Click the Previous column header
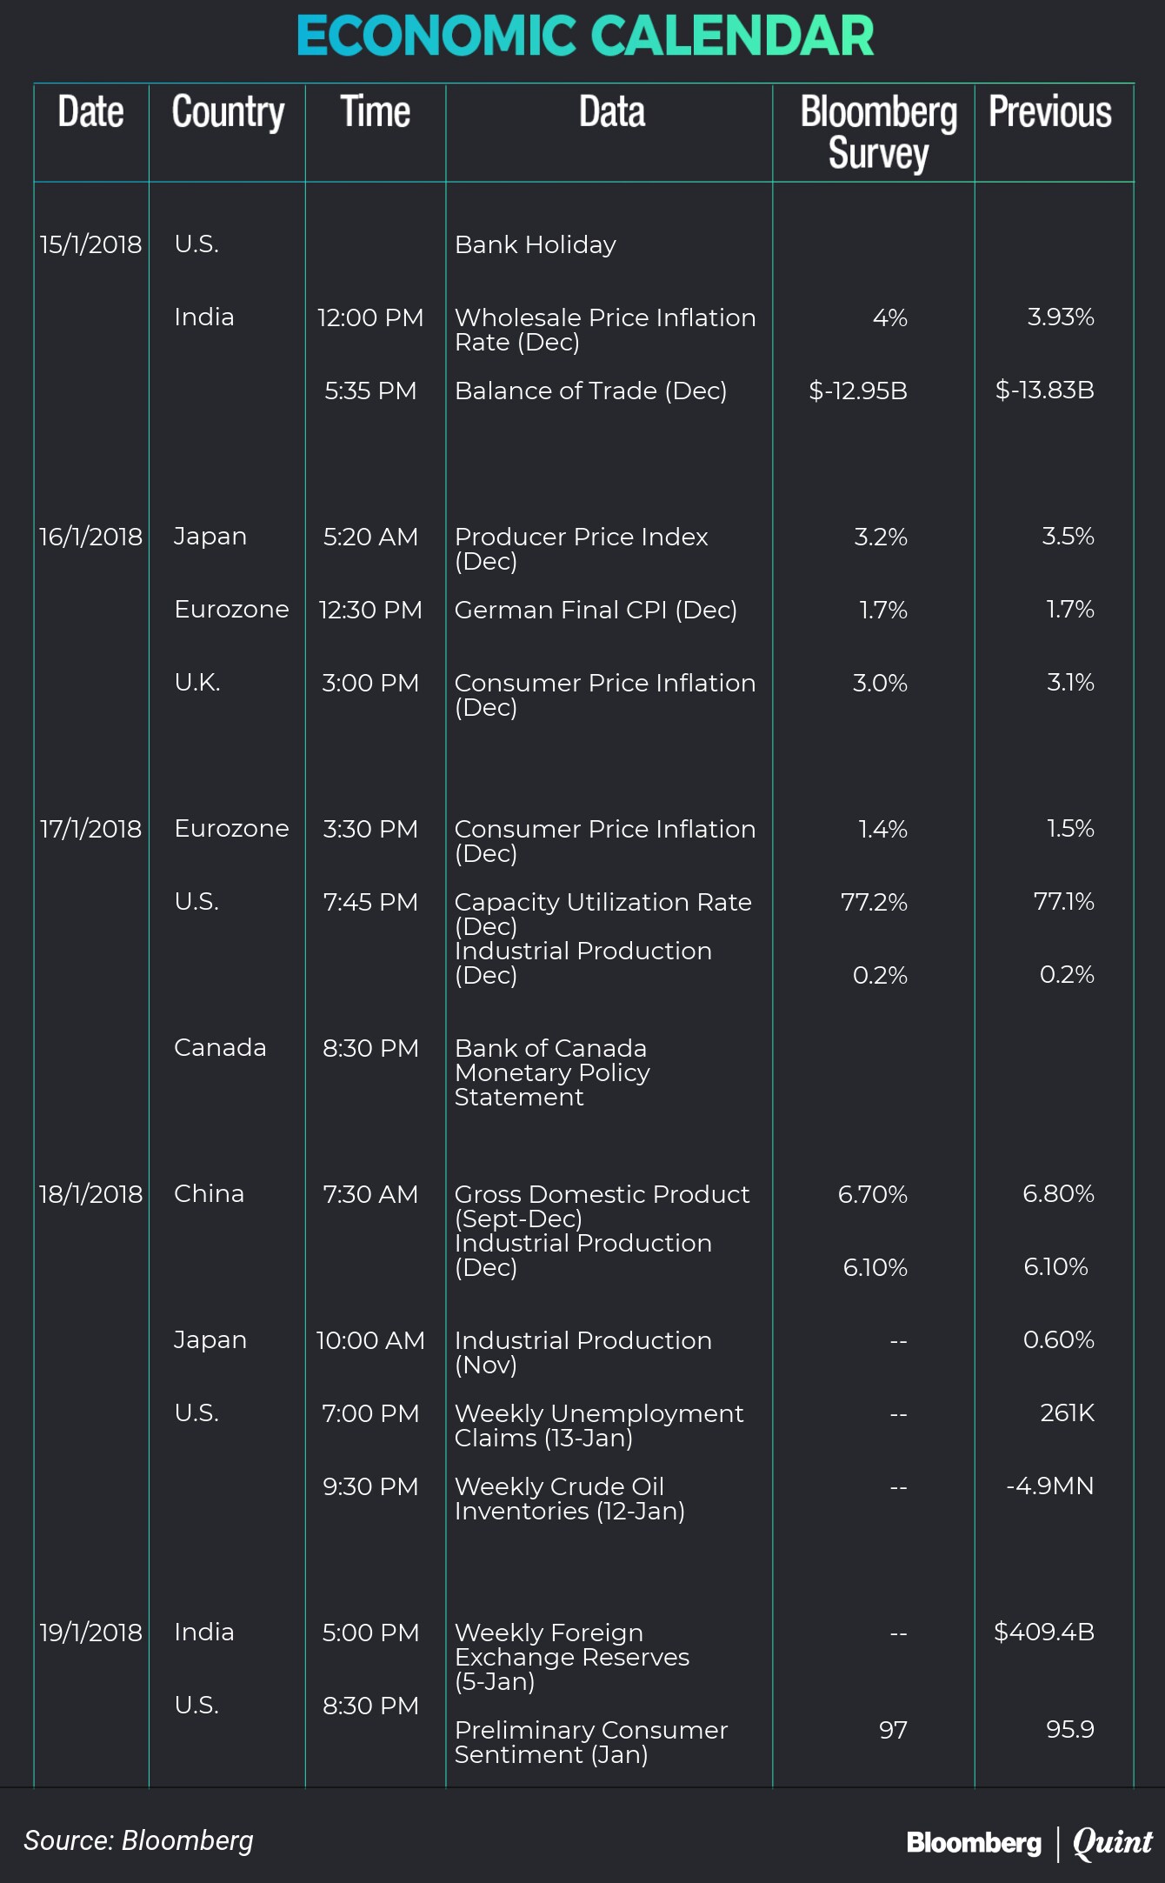The height and width of the screenshot is (1883, 1165). click(x=1050, y=112)
